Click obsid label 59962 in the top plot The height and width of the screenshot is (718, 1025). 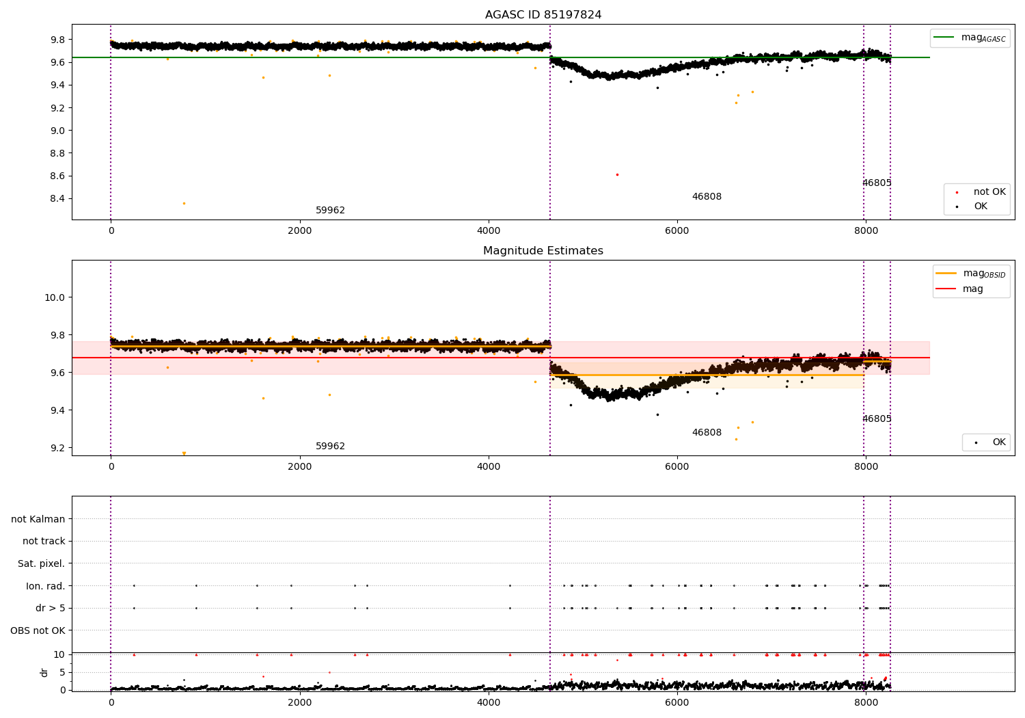click(330, 211)
